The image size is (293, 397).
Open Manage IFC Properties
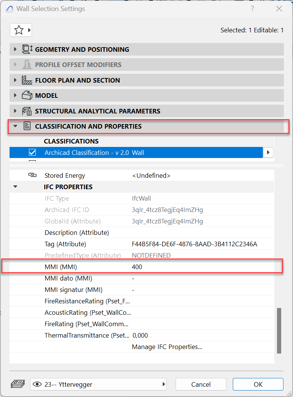[x=167, y=347]
